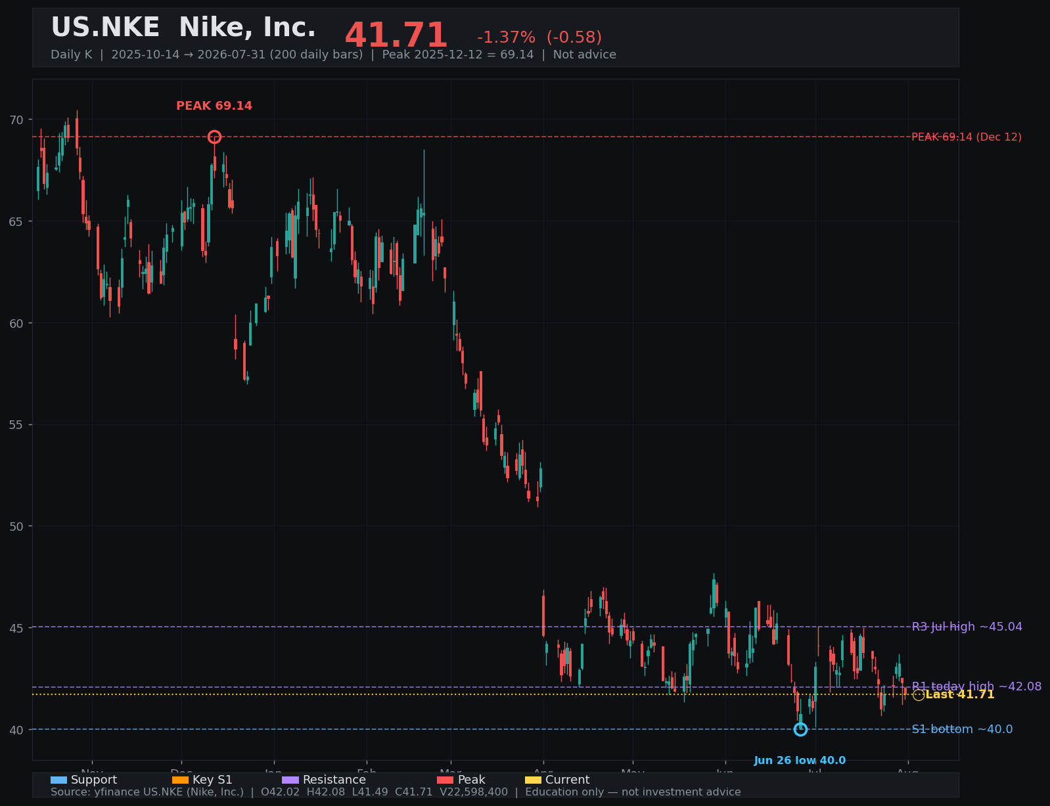Click the blue Support legend swatch
The width and height of the screenshot is (1050, 806).
click(58, 780)
